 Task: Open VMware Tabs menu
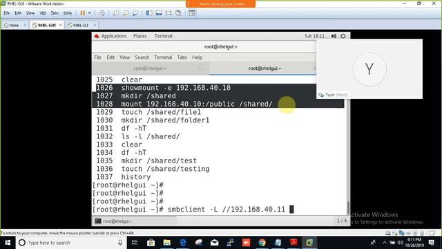[55, 13]
